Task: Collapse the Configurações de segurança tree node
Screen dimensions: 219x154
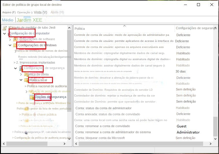Action: 16,68
